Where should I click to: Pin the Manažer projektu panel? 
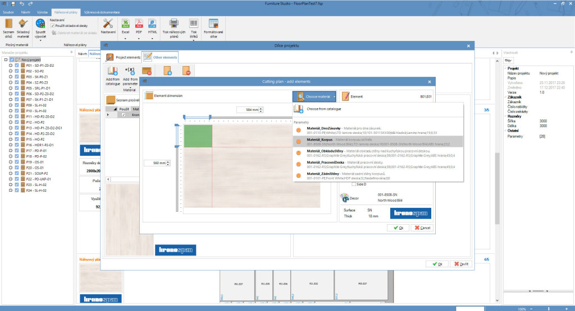(71, 52)
